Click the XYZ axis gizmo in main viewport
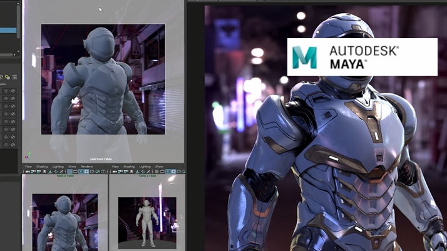Screen dimensions: 447x251 point(28,156)
